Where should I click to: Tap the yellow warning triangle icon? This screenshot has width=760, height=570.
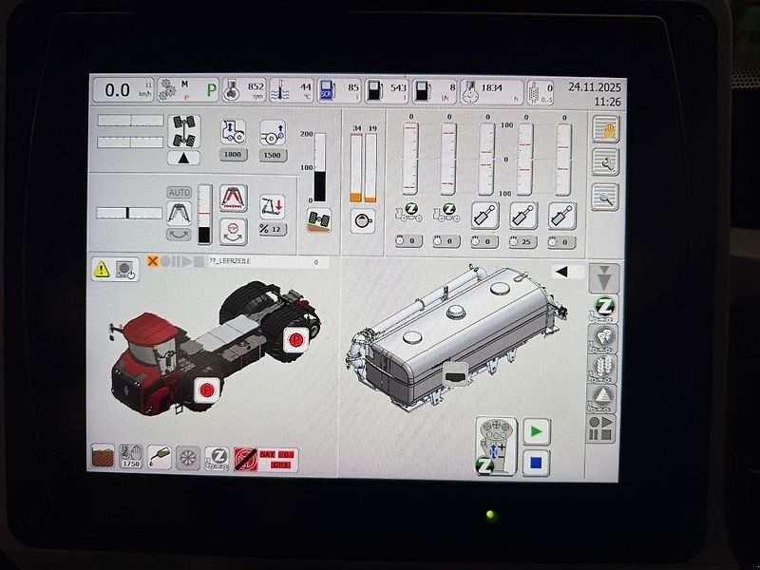102,270
